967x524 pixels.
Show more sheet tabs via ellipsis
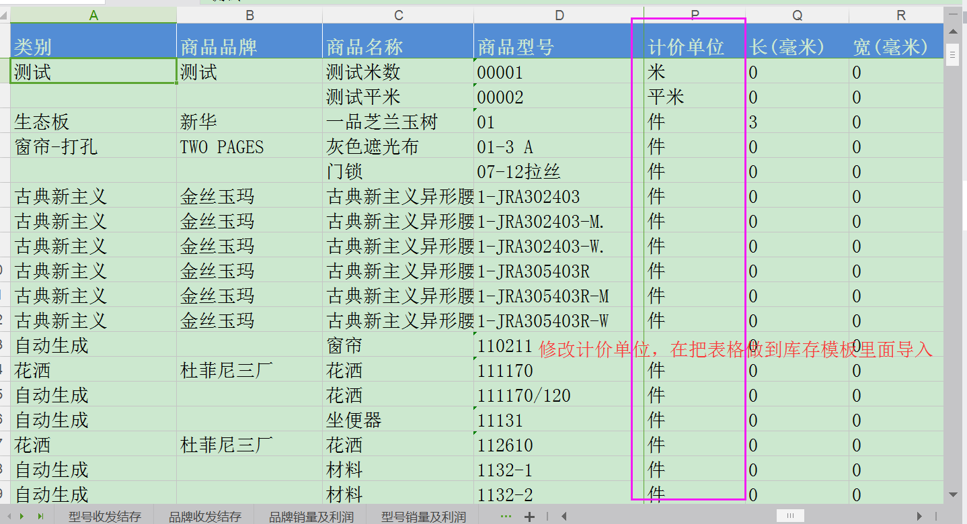[x=506, y=517]
